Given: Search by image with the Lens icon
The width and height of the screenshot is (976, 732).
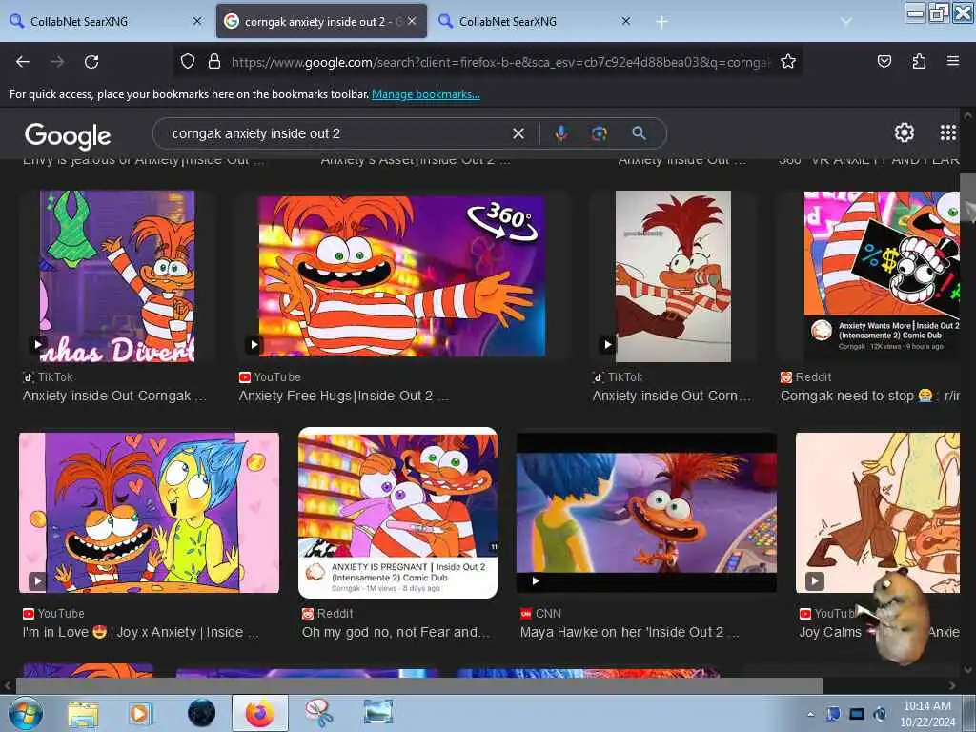Looking at the screenshot, I should [600, 133].
